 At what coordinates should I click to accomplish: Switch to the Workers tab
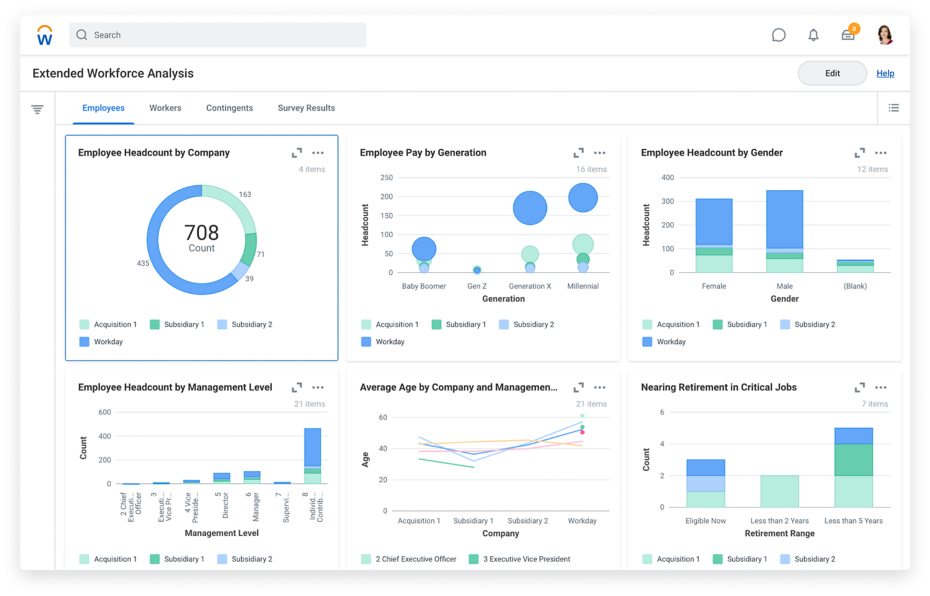(x=165, y=108)
